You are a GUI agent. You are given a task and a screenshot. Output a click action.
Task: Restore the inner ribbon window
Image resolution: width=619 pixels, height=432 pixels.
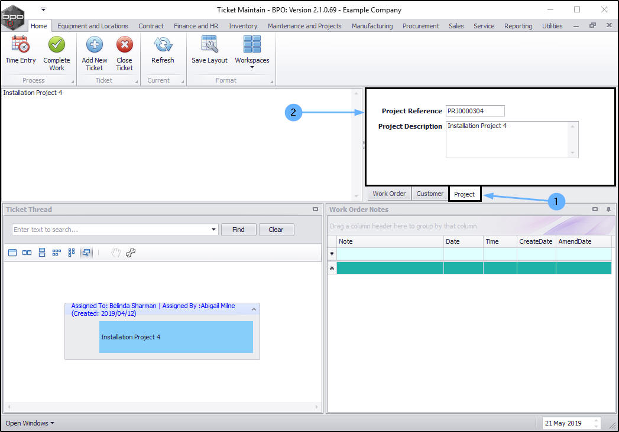592,25
